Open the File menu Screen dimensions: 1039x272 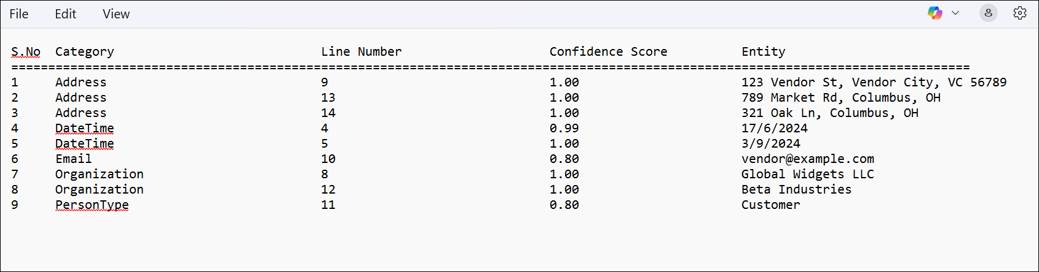(x=19, y=14)
